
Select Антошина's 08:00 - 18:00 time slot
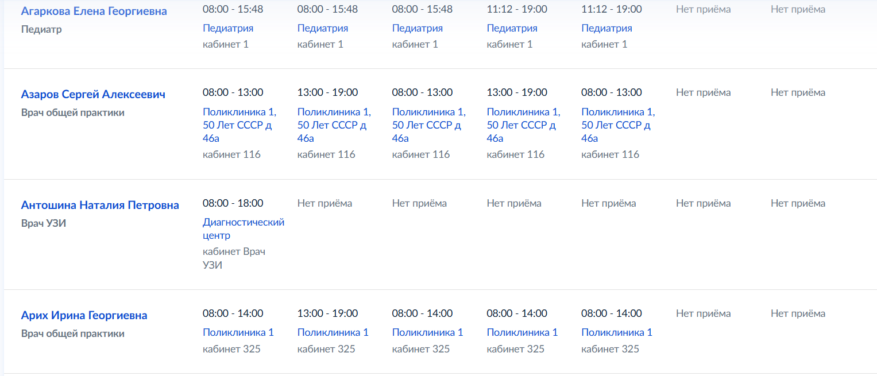[x=233, y=203]
